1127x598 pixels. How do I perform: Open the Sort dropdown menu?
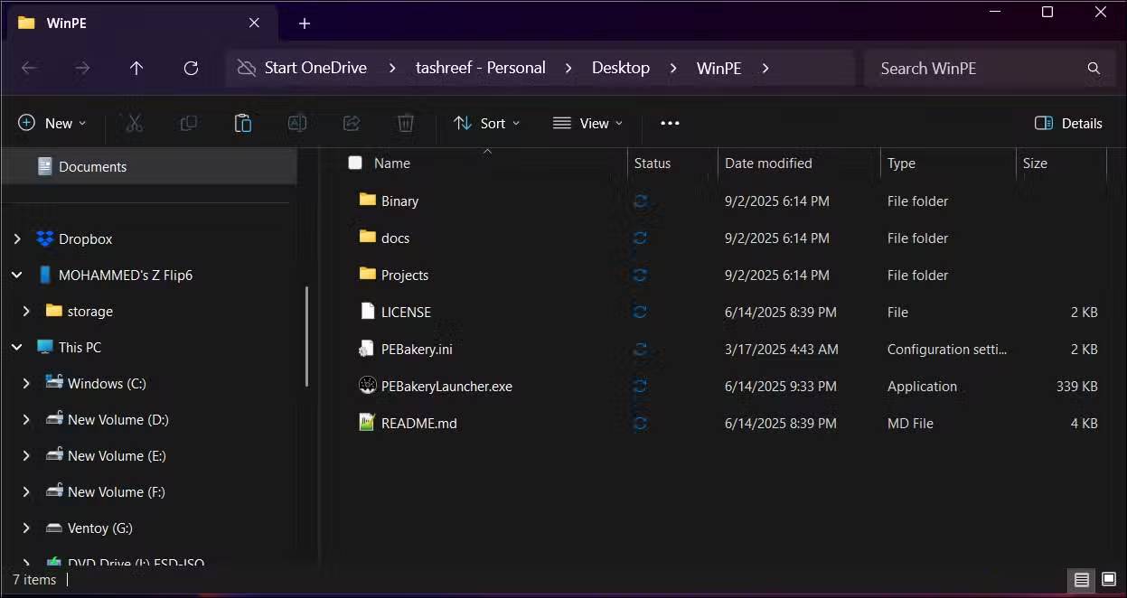coord(486,124)
